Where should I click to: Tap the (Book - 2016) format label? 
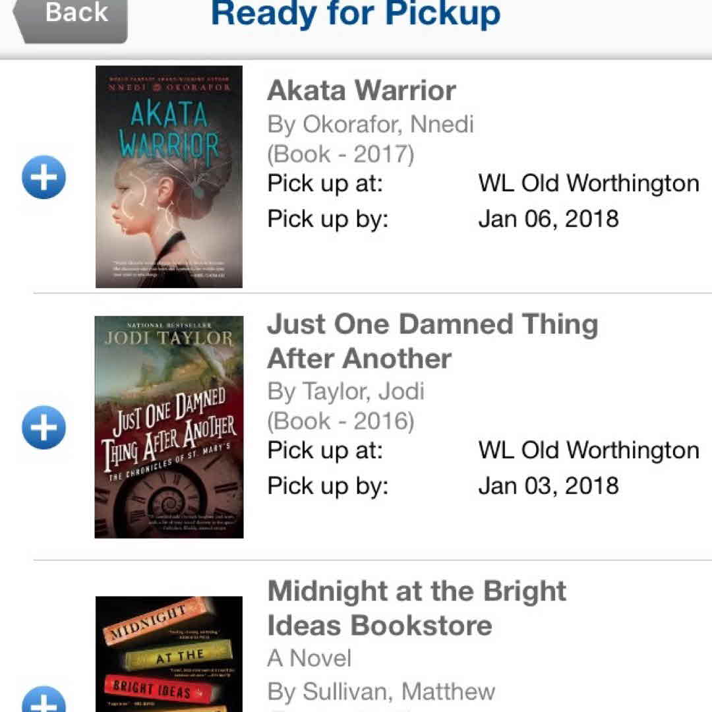340,421
